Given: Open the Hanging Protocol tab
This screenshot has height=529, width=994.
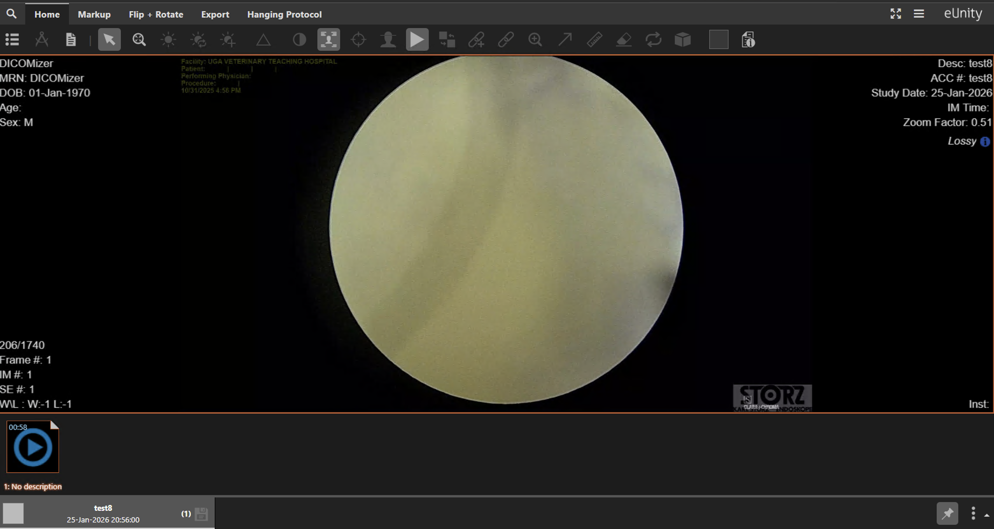Looking at the screenshot, I should [284, 14].
